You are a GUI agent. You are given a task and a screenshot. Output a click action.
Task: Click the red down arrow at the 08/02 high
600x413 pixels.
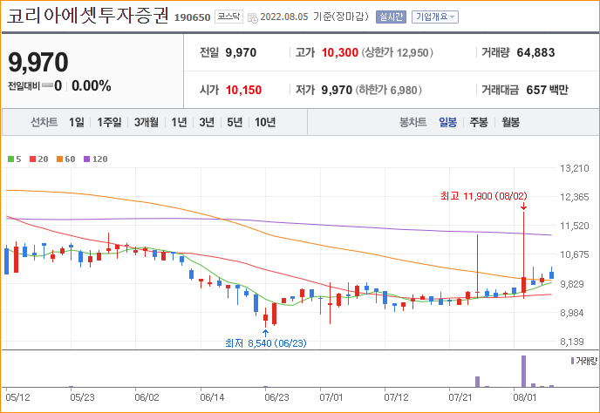pos(523,206)
